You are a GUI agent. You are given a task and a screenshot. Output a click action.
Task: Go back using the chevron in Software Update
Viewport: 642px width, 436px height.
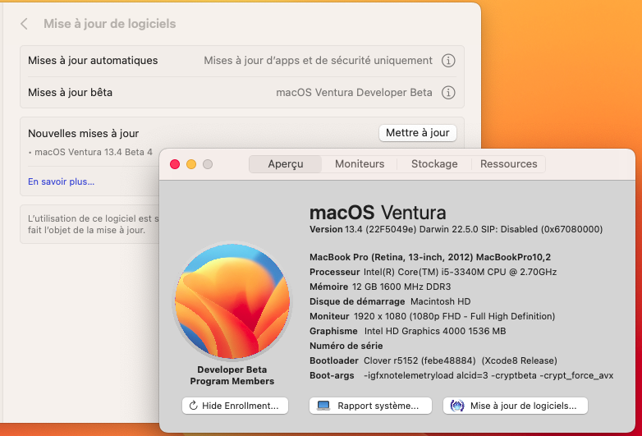pyautogui.click(x=24, y=24)
